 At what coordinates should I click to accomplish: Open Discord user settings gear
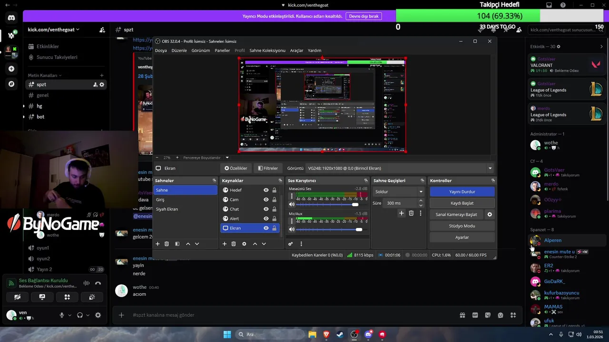pos(98,315)
